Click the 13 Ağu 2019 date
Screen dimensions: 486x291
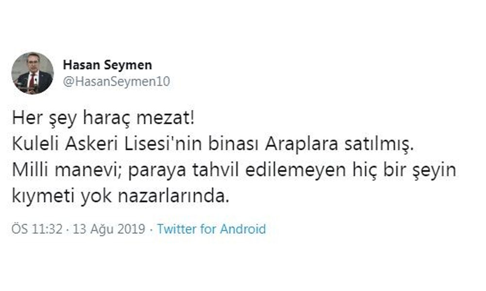click(x=109, y=229)
